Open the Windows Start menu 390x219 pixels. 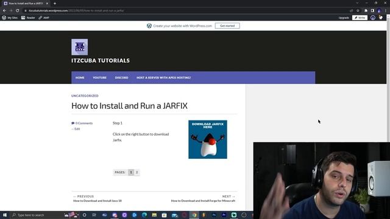pos(5,215)
